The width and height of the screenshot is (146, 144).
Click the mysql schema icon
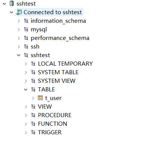coord(26,29)
